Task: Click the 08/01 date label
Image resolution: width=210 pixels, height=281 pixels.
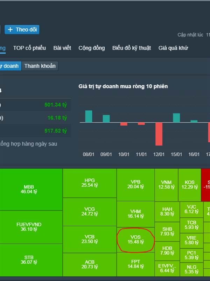Action: pyautogui.click(x=89, y=154)
